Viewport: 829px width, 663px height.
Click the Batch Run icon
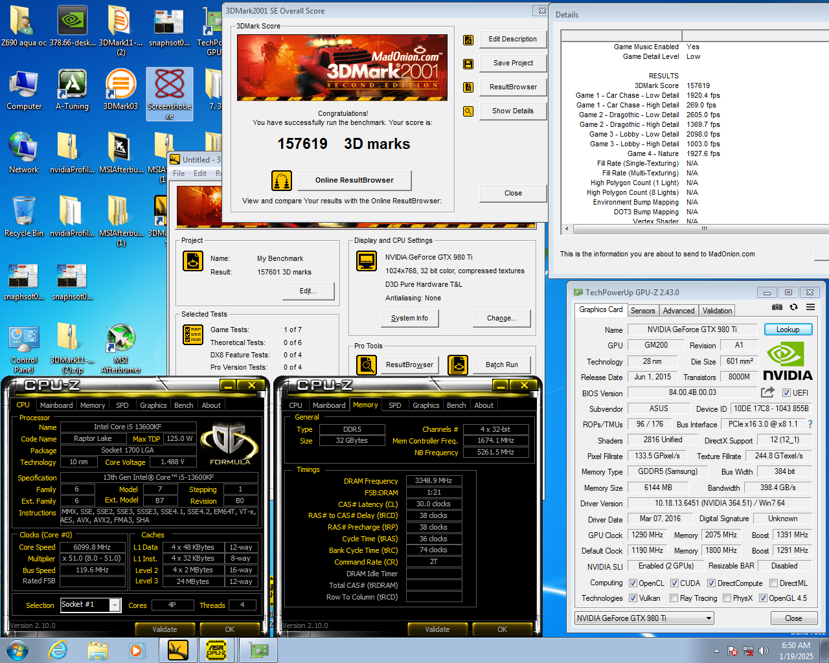(x=458, y=365)
